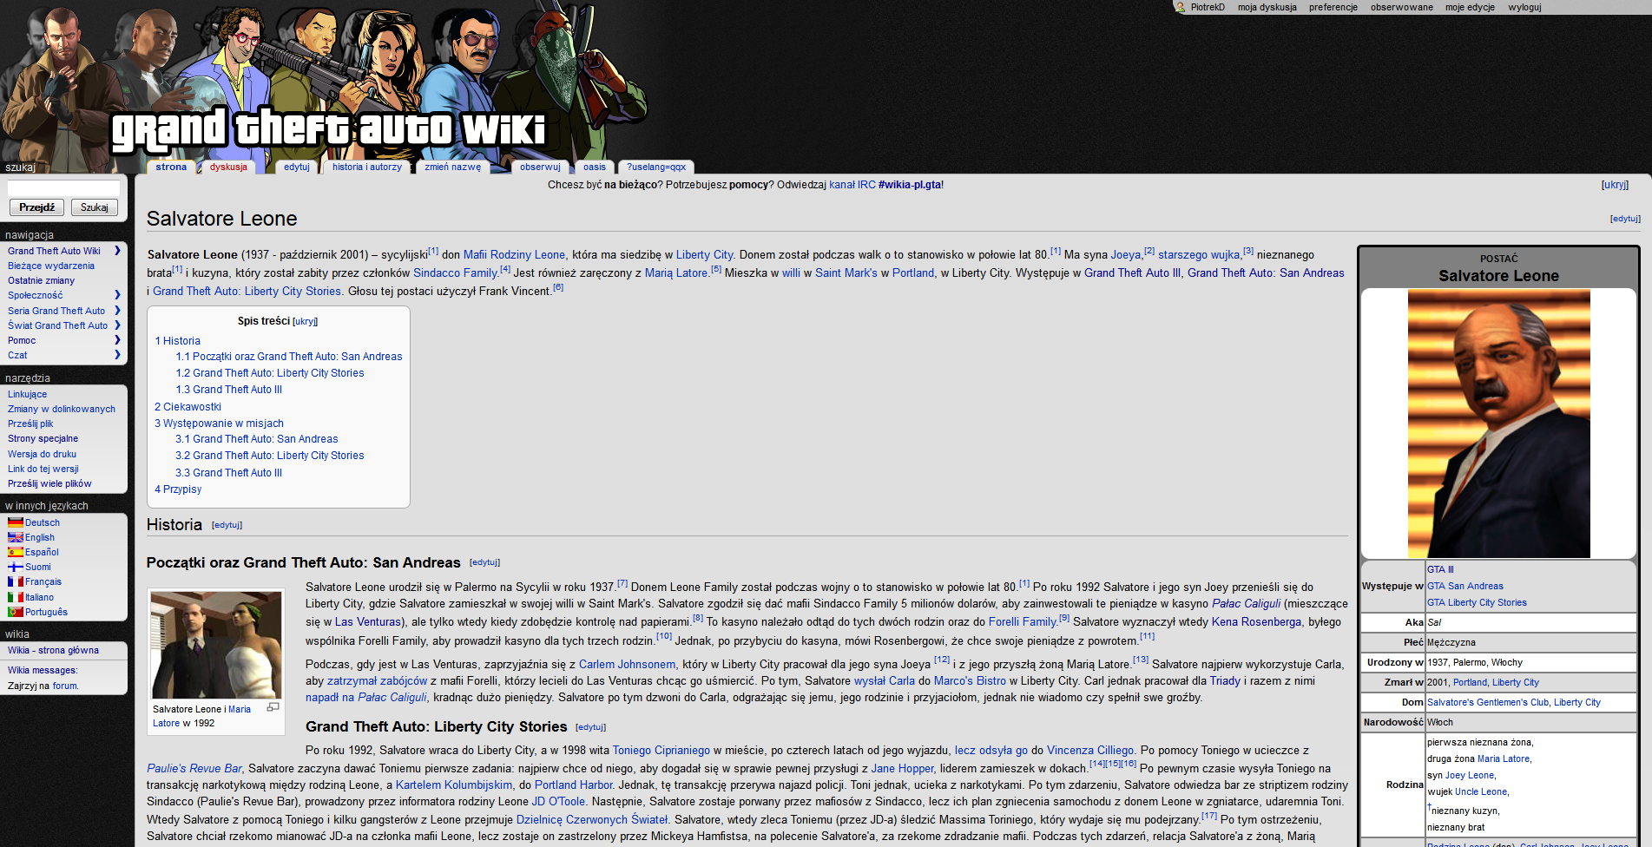The image size is (1652, 847).
Task: Click the Finnish flag icon beside Suomi
Action: tap(15, 567)
